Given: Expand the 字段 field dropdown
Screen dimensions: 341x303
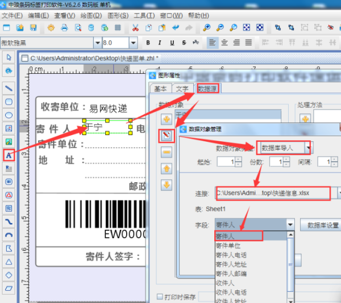Looking at the screenshot, I should (x=290, y=225).
